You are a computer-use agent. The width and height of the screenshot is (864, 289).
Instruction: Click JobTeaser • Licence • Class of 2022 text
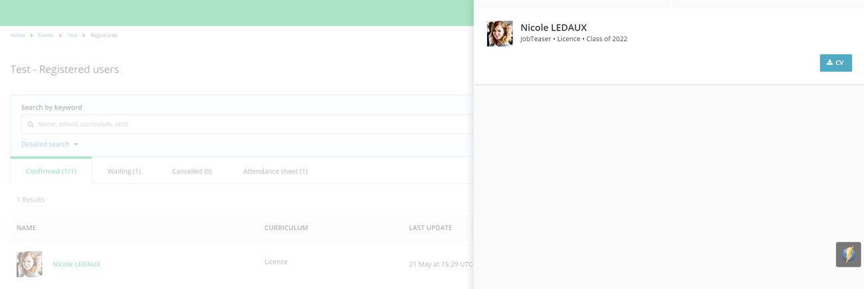tap(574, 39)
